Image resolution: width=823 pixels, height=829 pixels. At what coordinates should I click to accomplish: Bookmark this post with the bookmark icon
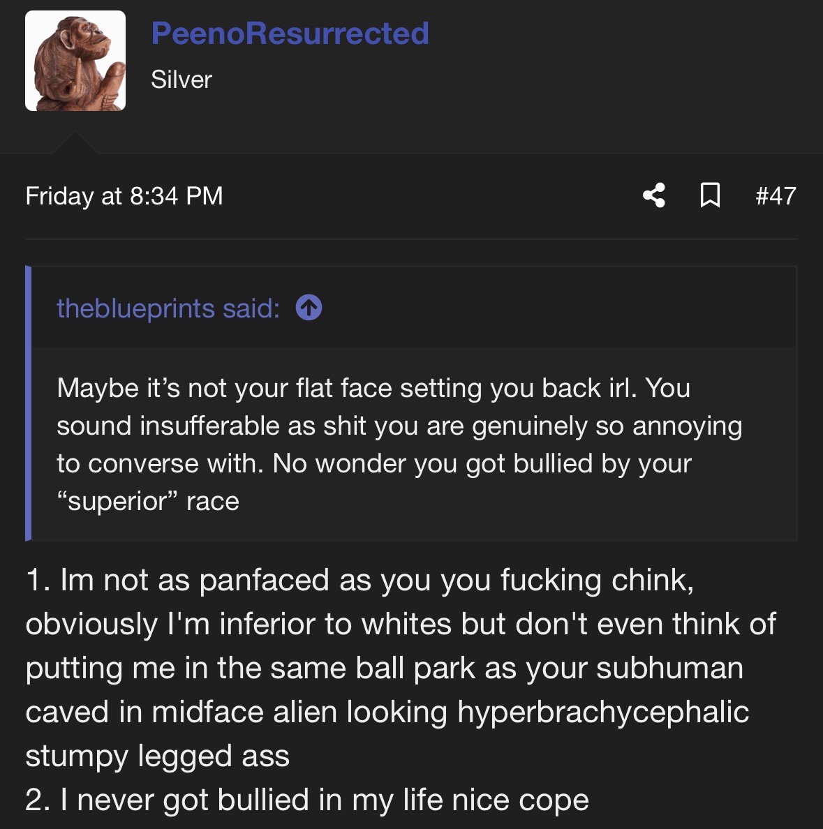point(710,195)
